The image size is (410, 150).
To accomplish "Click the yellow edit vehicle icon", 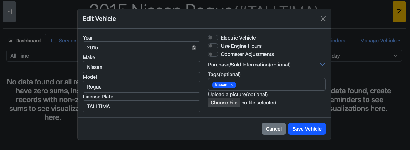I will [399, 12].
